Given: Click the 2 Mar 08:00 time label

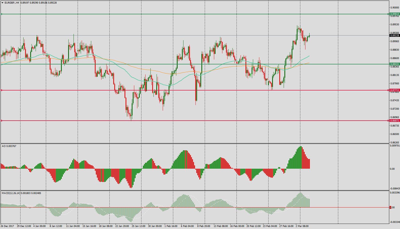Looking at the screenshot, I should 302,226.
